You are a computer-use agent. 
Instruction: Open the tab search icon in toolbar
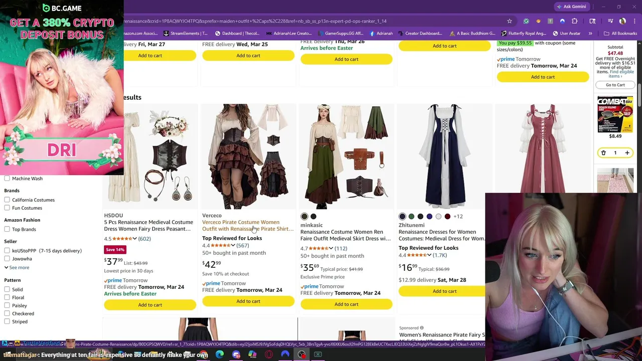coord(592,21)
